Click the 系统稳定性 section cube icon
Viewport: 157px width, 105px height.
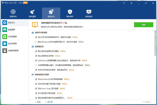pos(33,46)
